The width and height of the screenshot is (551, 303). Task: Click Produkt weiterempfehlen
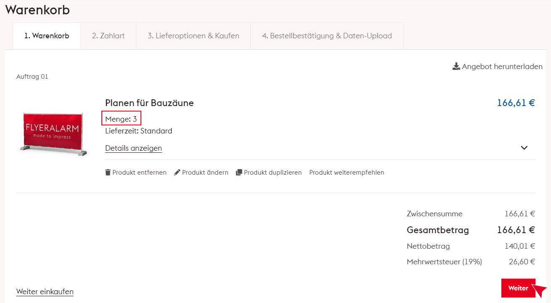click(347, 173)
